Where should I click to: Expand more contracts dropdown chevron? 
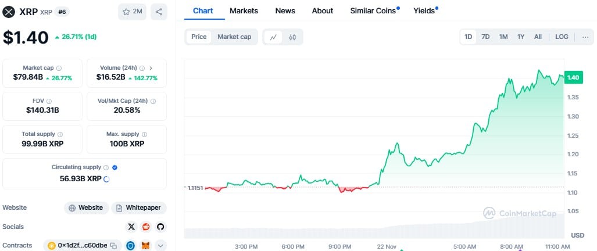160,246
